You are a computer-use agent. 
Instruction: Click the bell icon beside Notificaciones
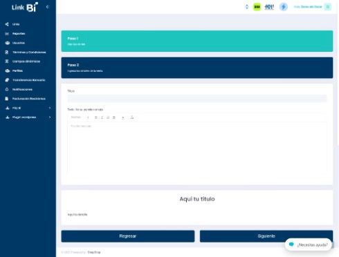click(x=7, y=89)
